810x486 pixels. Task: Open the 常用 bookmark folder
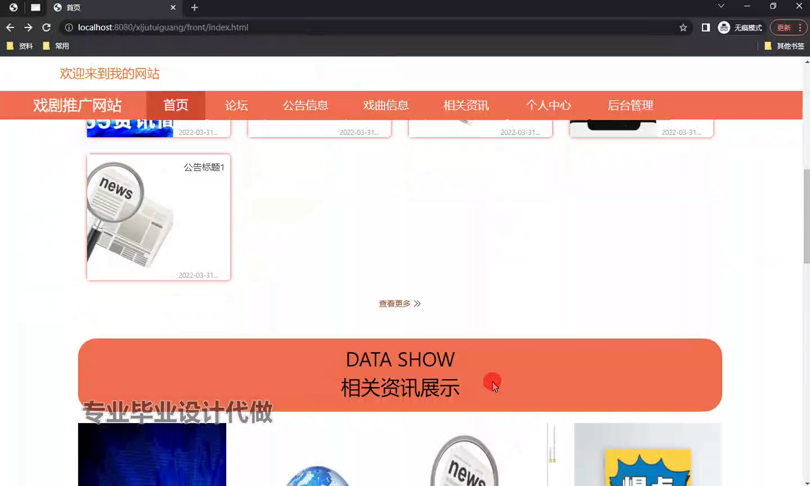[x=56, y=46]
